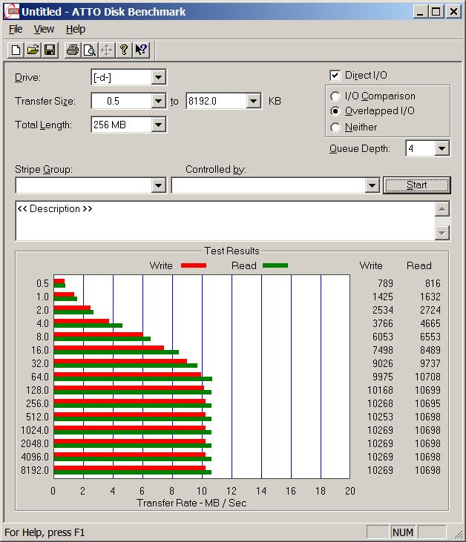Image resolution: width=466 pixels, height=542 pixels.
Task: Click the New file toolbar icon
Action: pyautogui.click(x=16, y=50)
